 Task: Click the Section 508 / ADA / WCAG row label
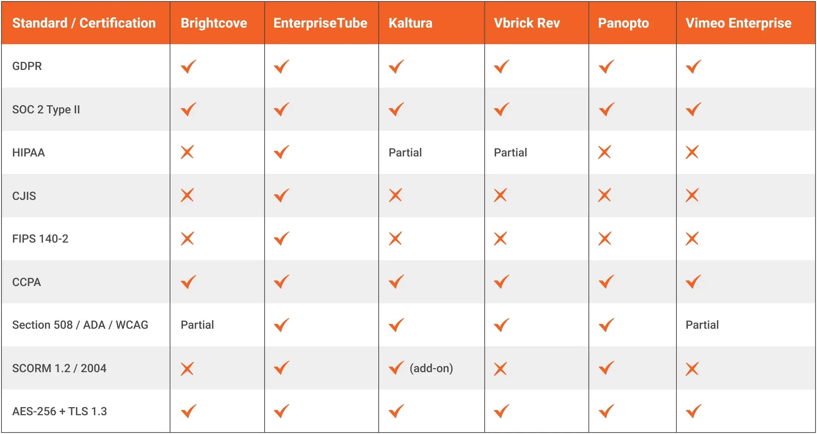80,325
